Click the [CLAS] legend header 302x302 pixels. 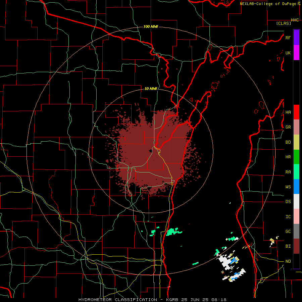pos(284,23)
